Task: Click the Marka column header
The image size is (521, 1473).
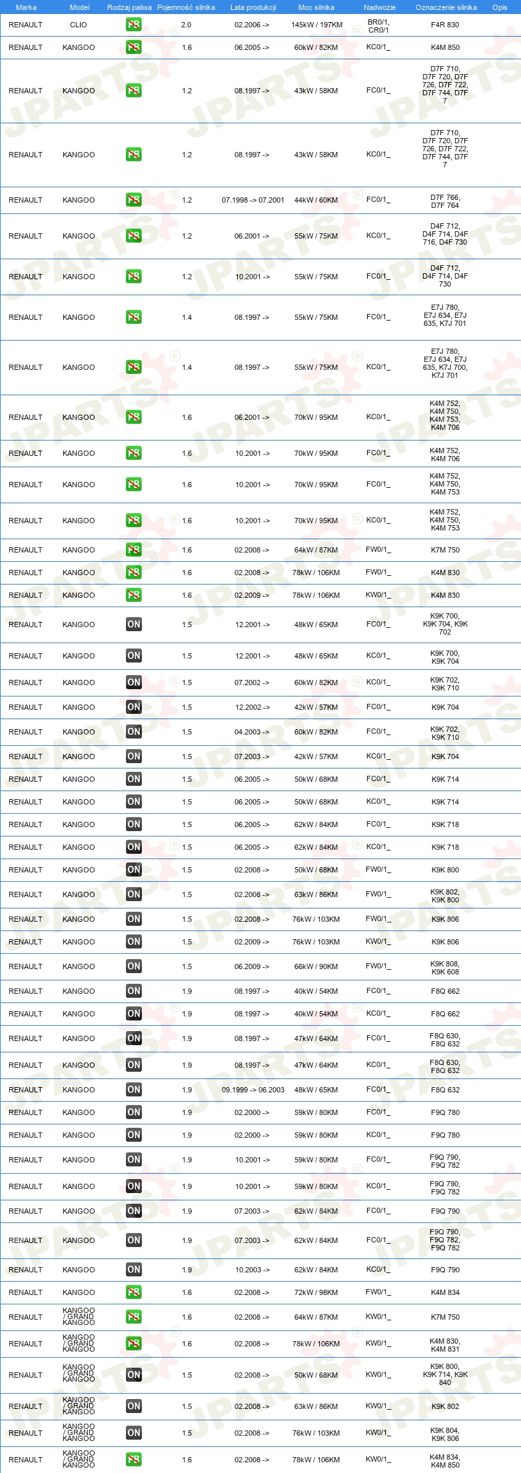Action: click(x=26, y=7)
